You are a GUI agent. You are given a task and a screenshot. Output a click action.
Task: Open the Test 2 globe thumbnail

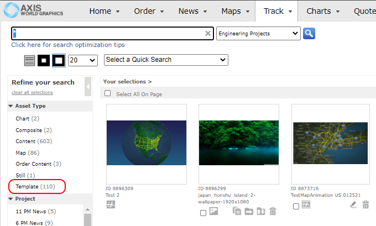pos(147,143)
